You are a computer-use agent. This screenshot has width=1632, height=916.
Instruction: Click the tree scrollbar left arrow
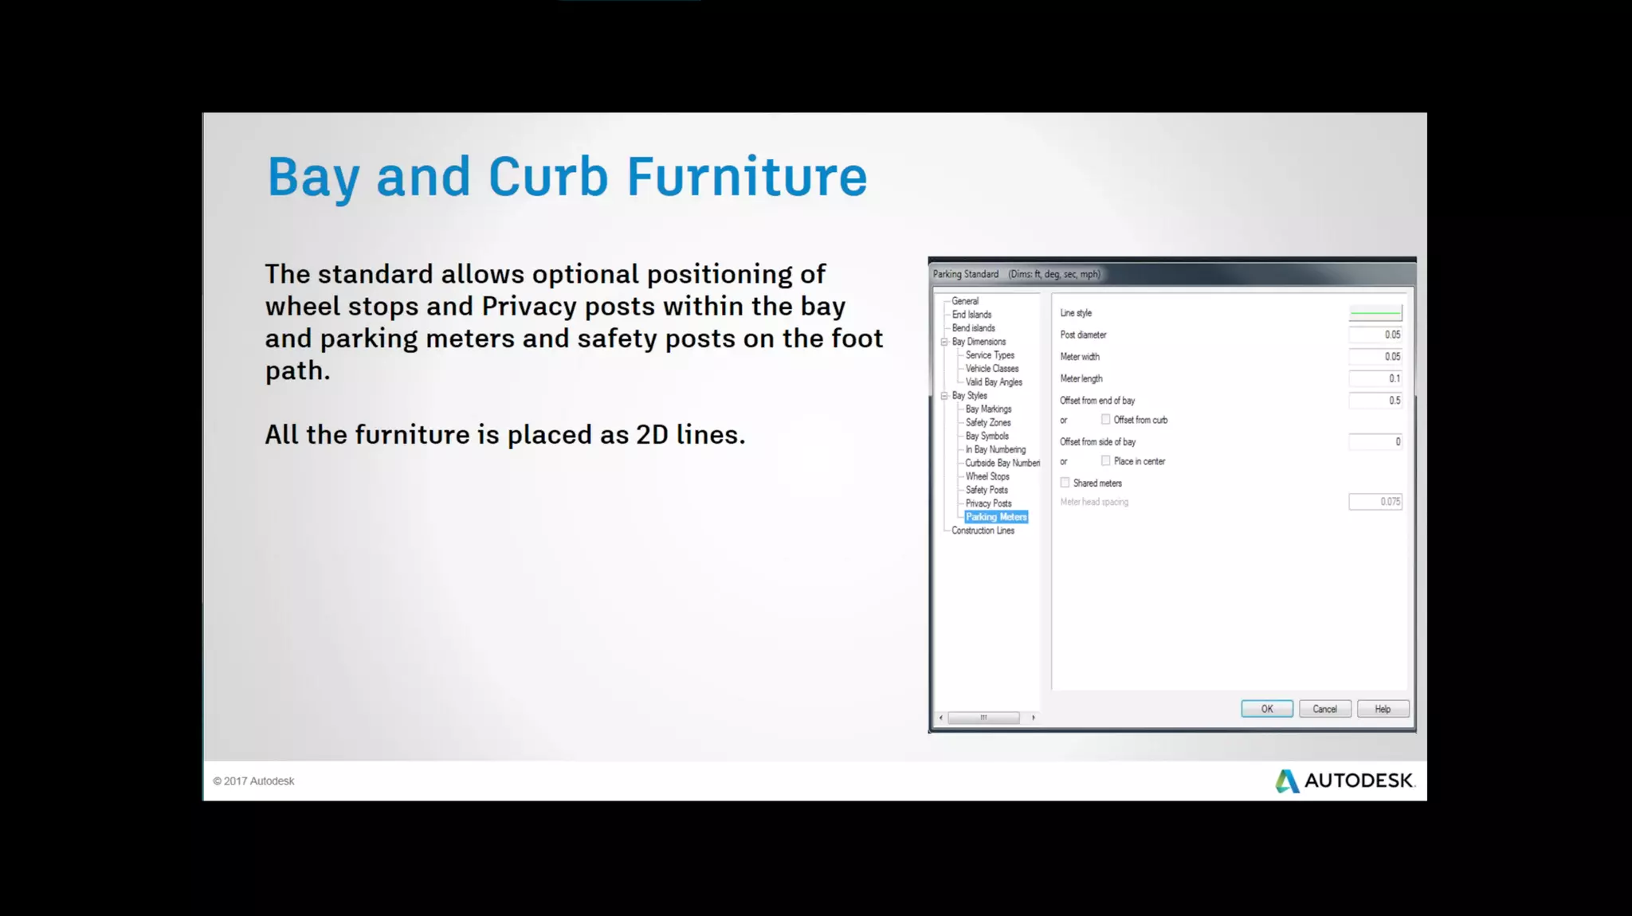[941, 718]
